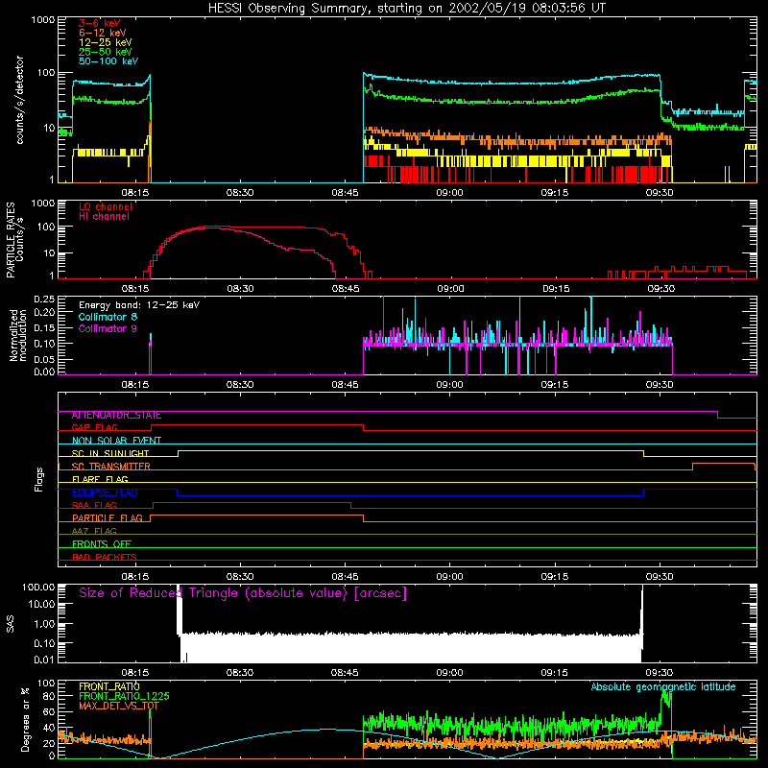
Task: Click the 80 tick on Degrees axis
Action: [49, 696]
